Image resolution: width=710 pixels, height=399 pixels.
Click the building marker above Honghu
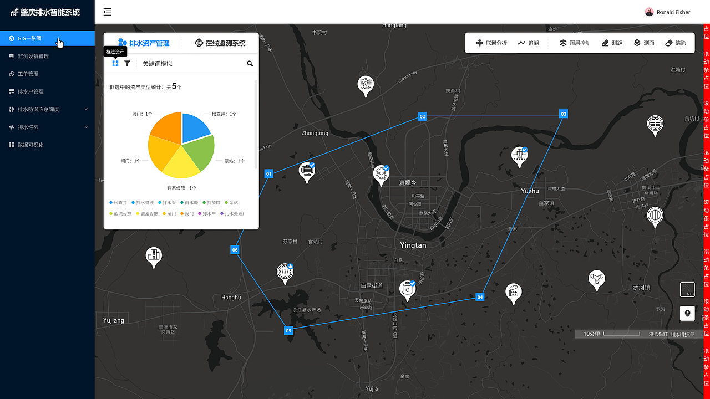[x=154, y=258]
